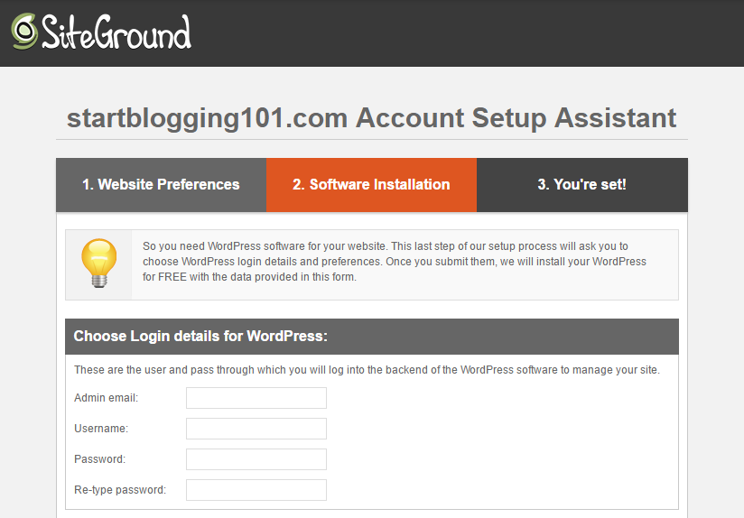Click the Admin email label
Screen dimensions: 744x518
coord(106,398)
